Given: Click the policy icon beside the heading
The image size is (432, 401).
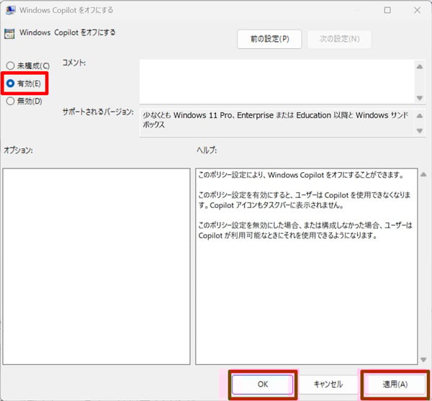Looking at the screenshot, I should pos(9,33).
